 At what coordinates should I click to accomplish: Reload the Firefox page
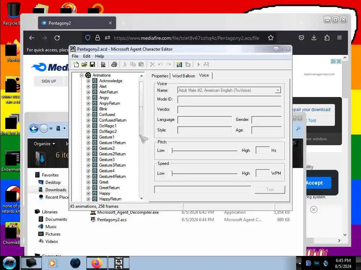tap(57, 38)
